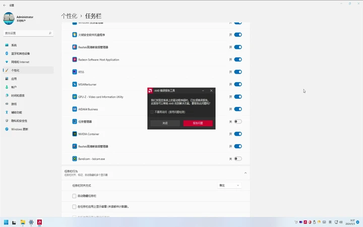Click the 火绒安全软件托盘程序 app icon
This screenshot has height=227, width=363.
click(x=75, y=35)
